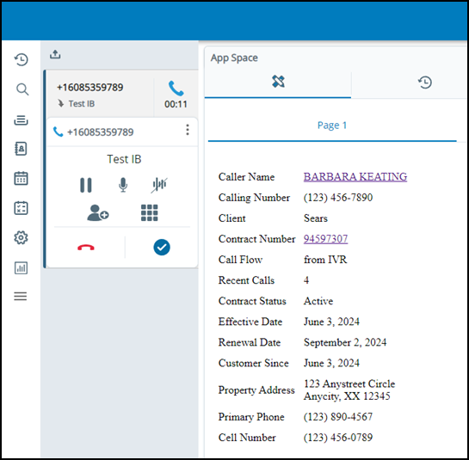Open the three-dot menu on call card

(188, 130)
